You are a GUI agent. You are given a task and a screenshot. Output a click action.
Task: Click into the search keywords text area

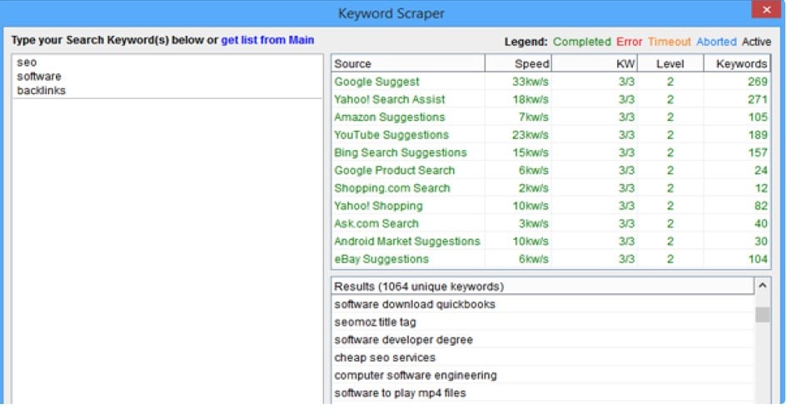pyautogui.click(x=167, y=229)
